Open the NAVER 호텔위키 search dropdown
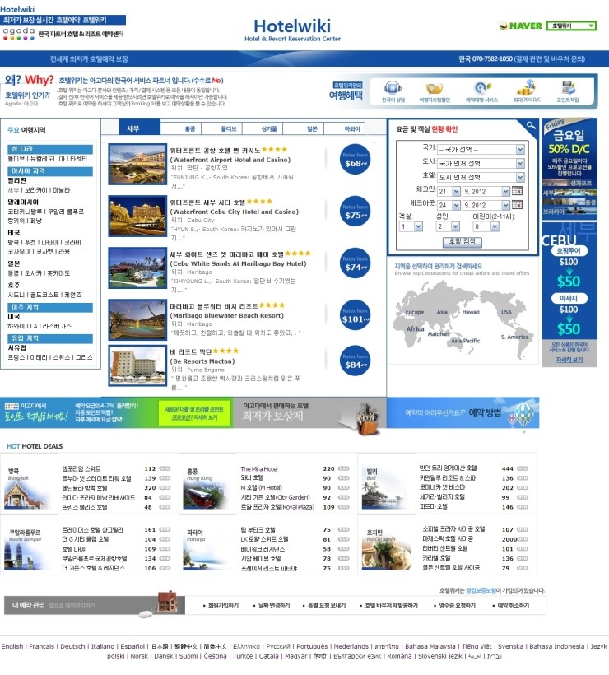Image resolution: width=609 pixels, height=675 pixels. (572, 26)
